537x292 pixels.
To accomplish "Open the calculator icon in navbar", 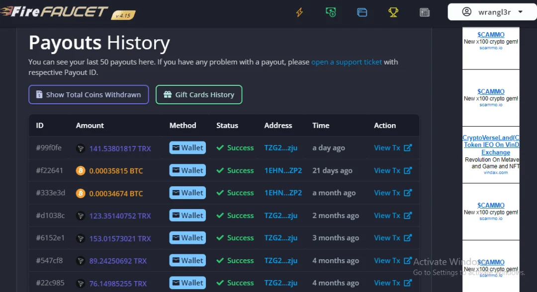I will [x=424, y=12].
